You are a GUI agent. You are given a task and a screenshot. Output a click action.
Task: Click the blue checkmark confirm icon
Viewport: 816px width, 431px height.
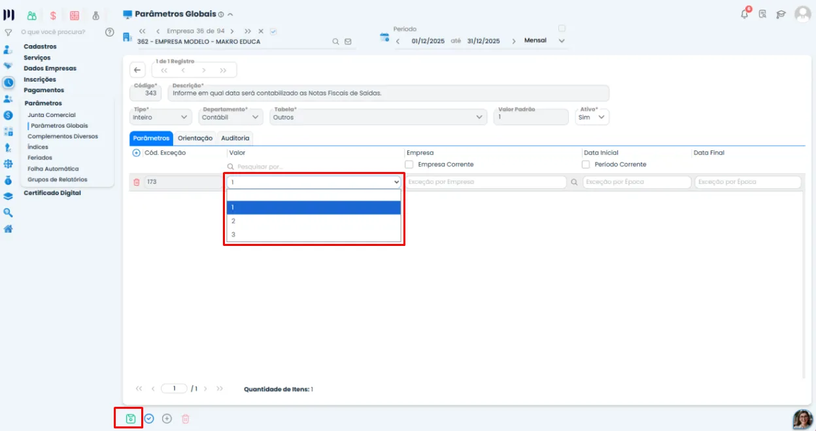point(149,419)
